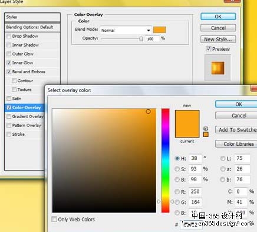
Task: Select the Lab a radio button
Action: pos(223,169)
